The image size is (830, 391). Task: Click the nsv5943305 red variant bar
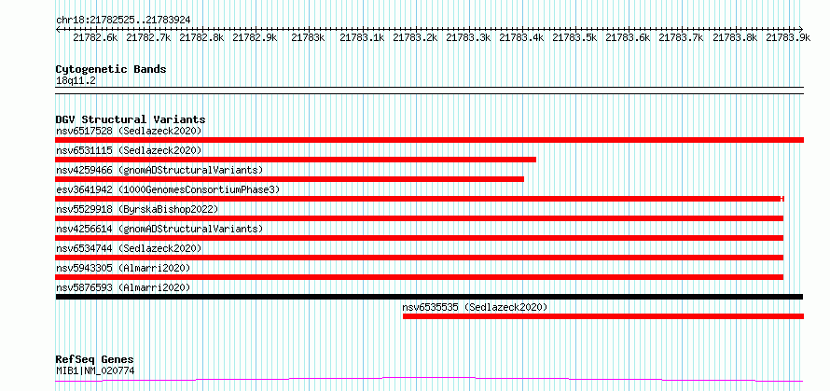420,277
